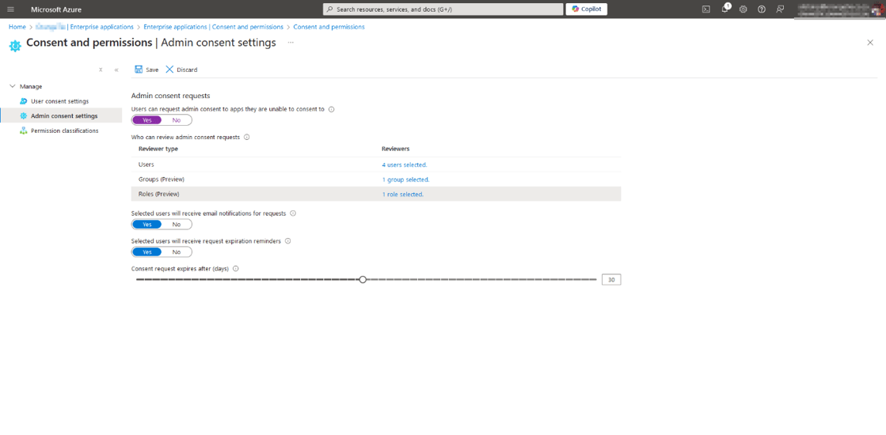Show info for email notifications setting

click(293, 214)
